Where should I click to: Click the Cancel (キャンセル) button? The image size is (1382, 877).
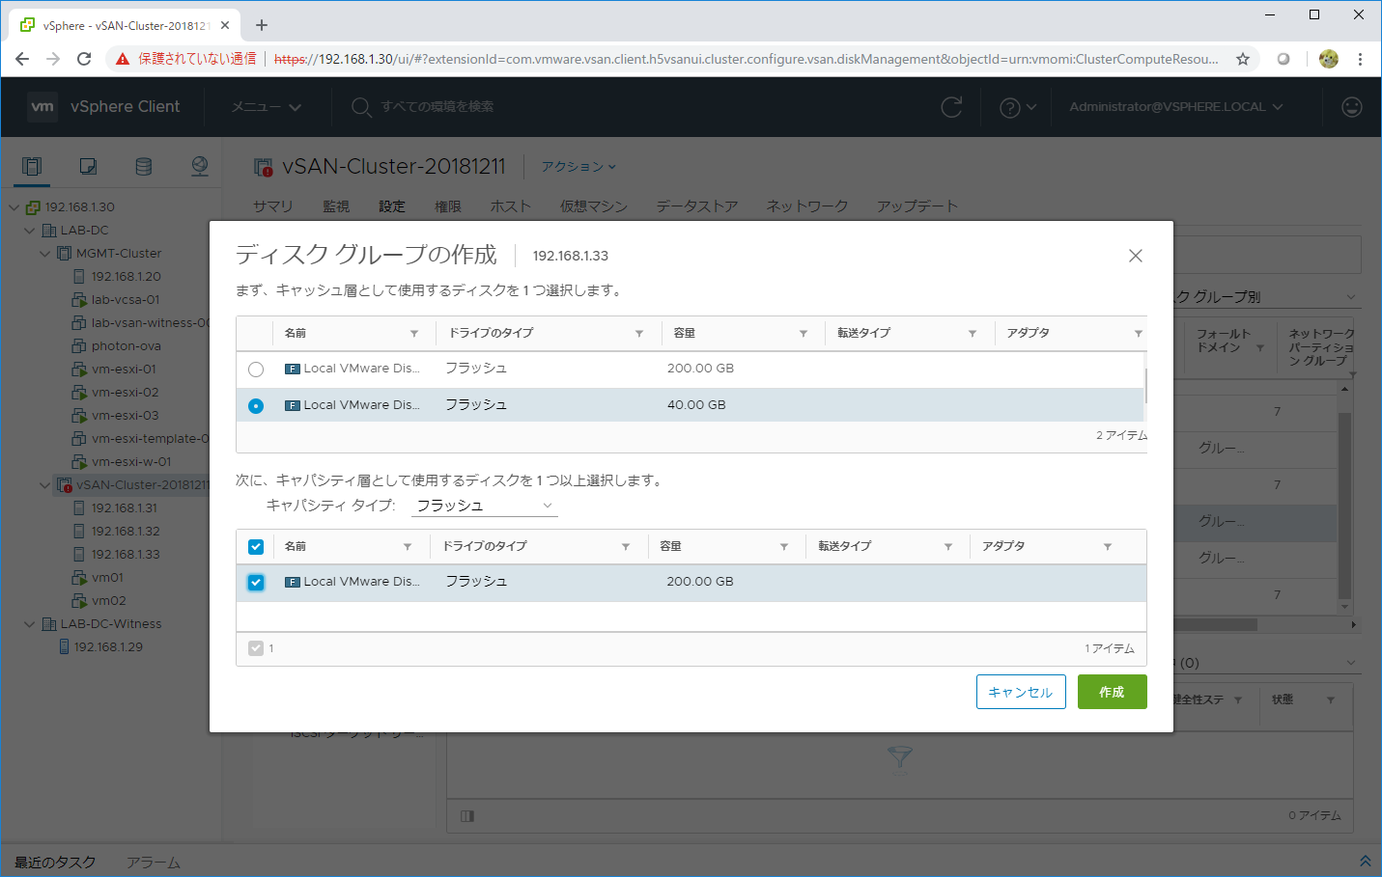click(x=1021, y=692)
